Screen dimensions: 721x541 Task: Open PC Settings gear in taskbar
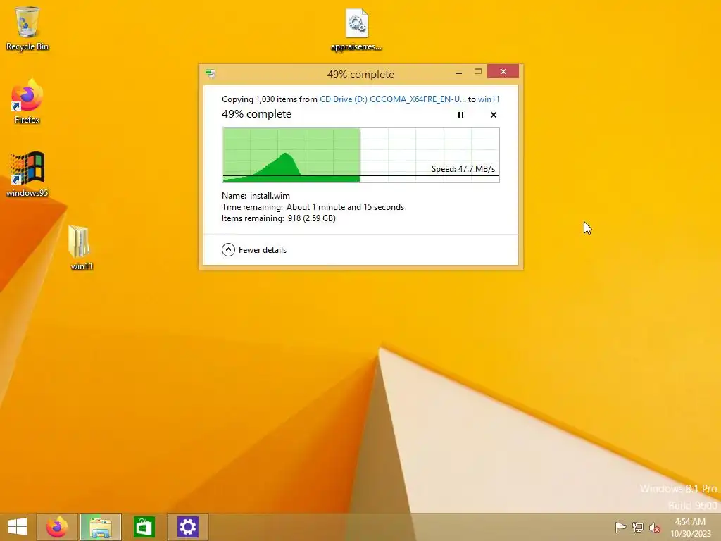click(187, 527)
